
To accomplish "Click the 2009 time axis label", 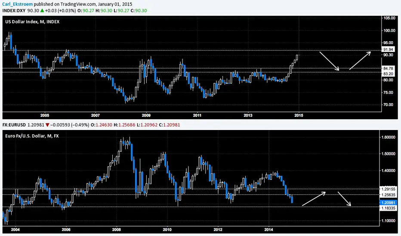I will point(146,115).
